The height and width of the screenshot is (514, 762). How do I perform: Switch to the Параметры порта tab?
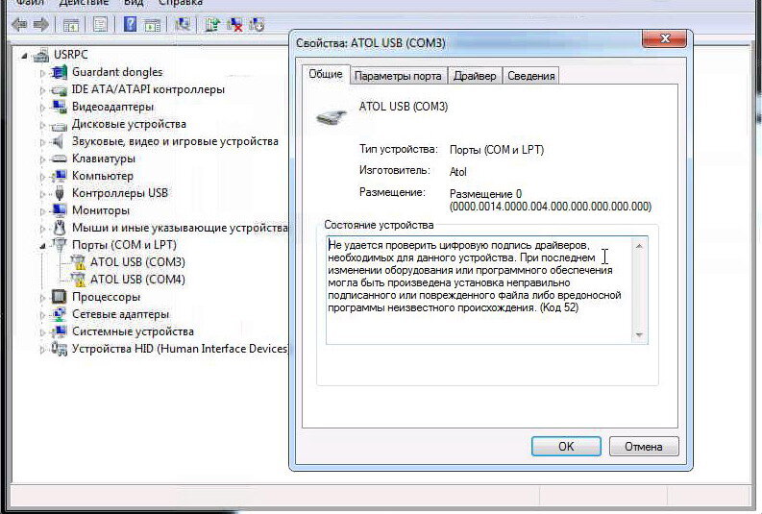[398, 76]
